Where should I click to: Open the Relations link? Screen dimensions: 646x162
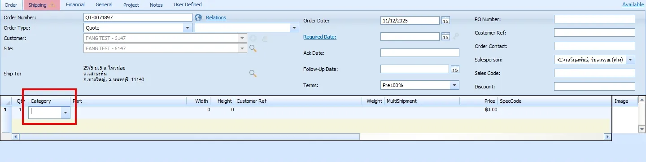coord(216,18)
